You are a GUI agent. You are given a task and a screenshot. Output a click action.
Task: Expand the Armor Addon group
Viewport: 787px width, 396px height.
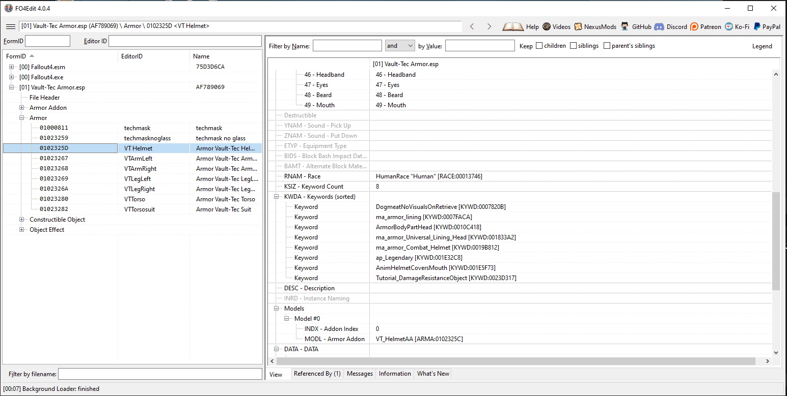[22, 108]
